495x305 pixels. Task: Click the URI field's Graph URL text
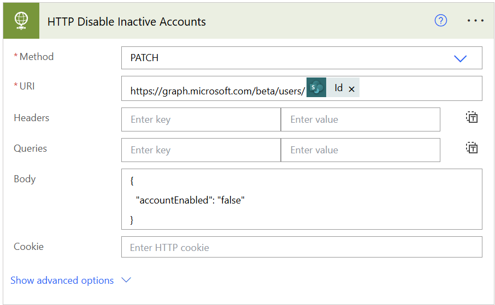[217, 91]
